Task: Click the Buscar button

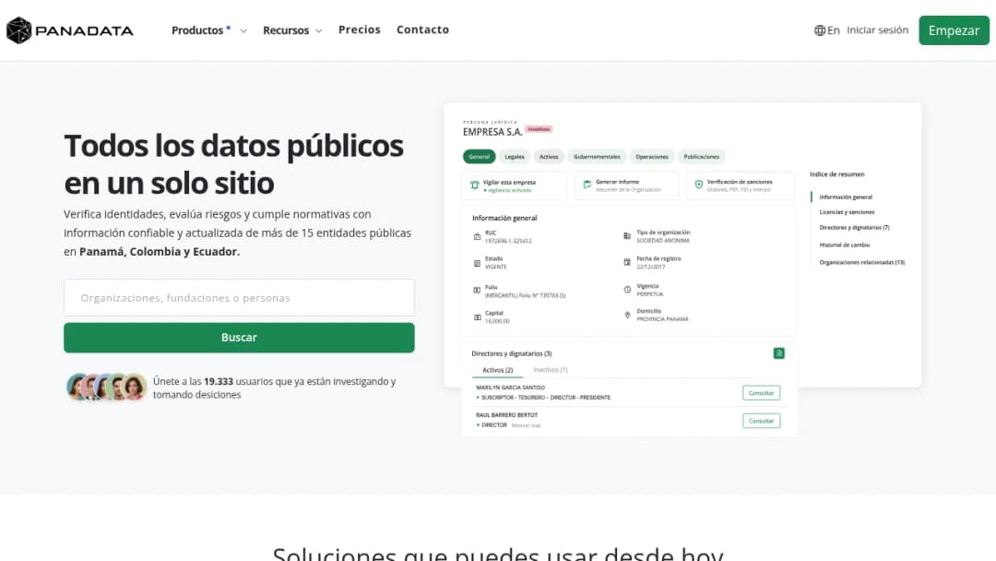Action: click(x=239, y=338)
